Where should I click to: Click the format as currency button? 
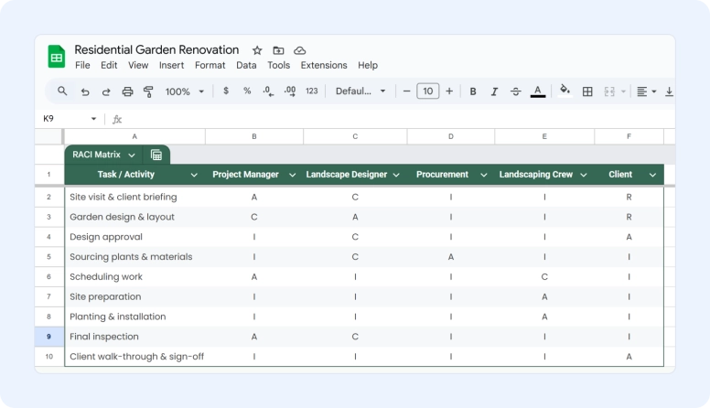coord(226,91)
